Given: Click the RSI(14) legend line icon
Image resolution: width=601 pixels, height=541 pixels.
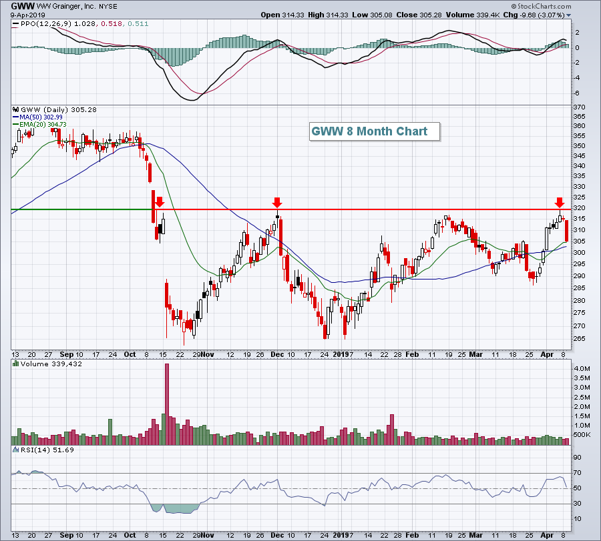Looking at the screenshot, I should pos(16,450).
